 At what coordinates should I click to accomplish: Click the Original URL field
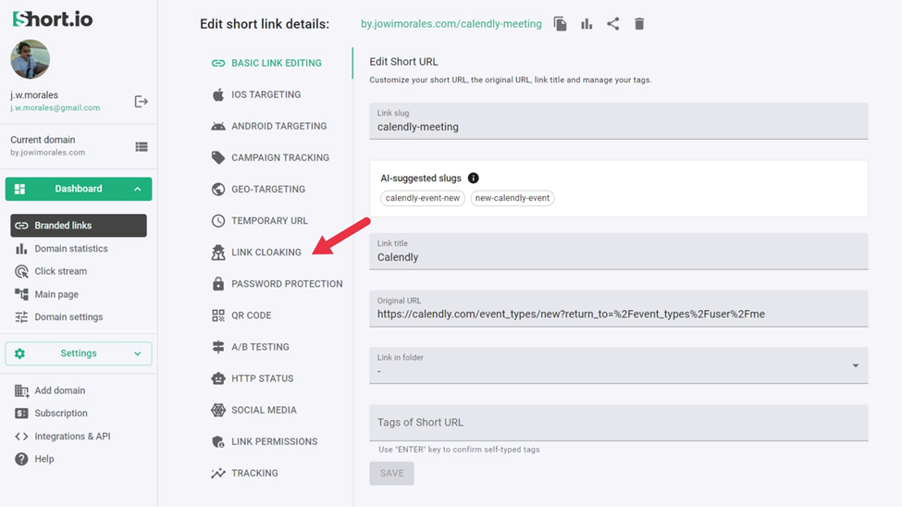point(618,308)
